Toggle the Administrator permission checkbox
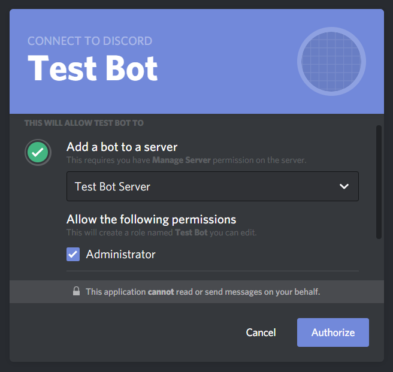393x372 pixels. pos(73,255)
